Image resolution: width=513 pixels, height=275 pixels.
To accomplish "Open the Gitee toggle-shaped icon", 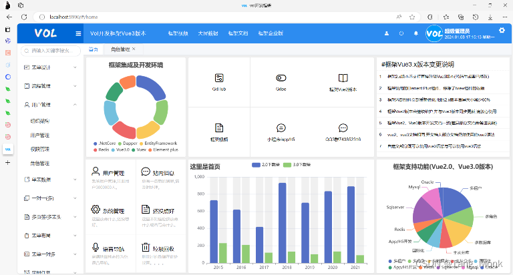I will [281, 78].
